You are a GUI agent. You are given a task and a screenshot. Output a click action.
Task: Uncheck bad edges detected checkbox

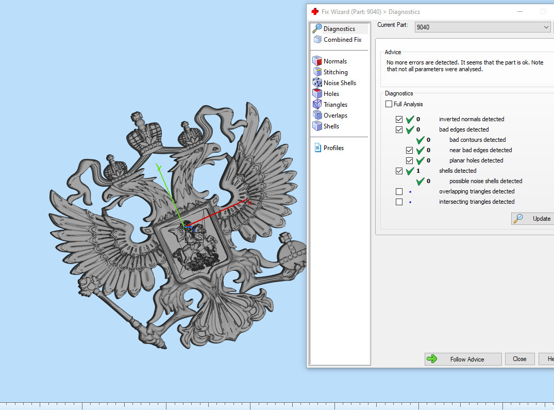pyautogui.click(x=399, y=130)
